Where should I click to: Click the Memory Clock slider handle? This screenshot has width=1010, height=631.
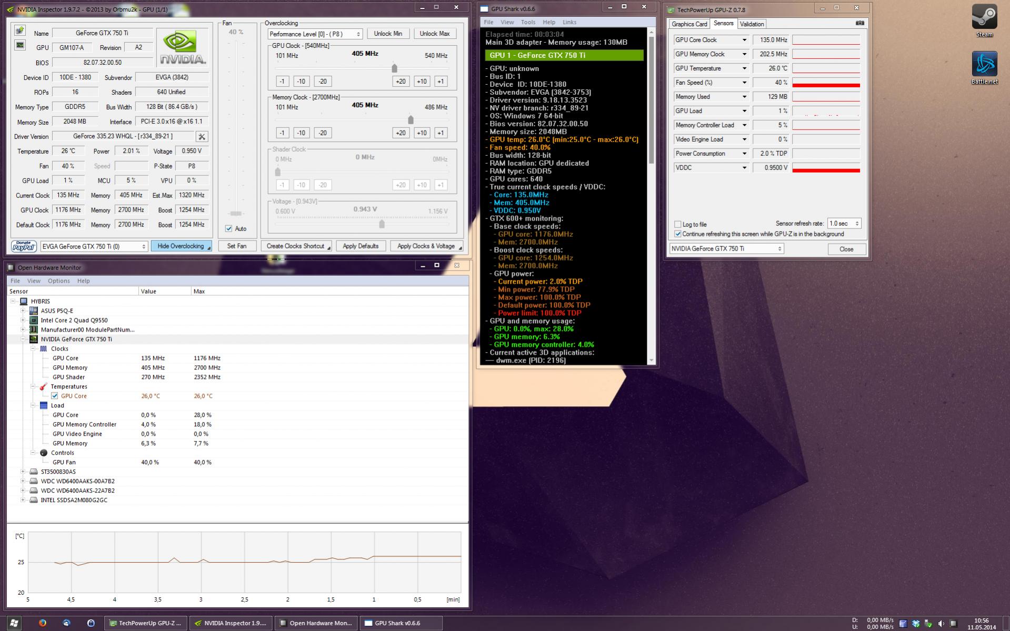[411, 119]
